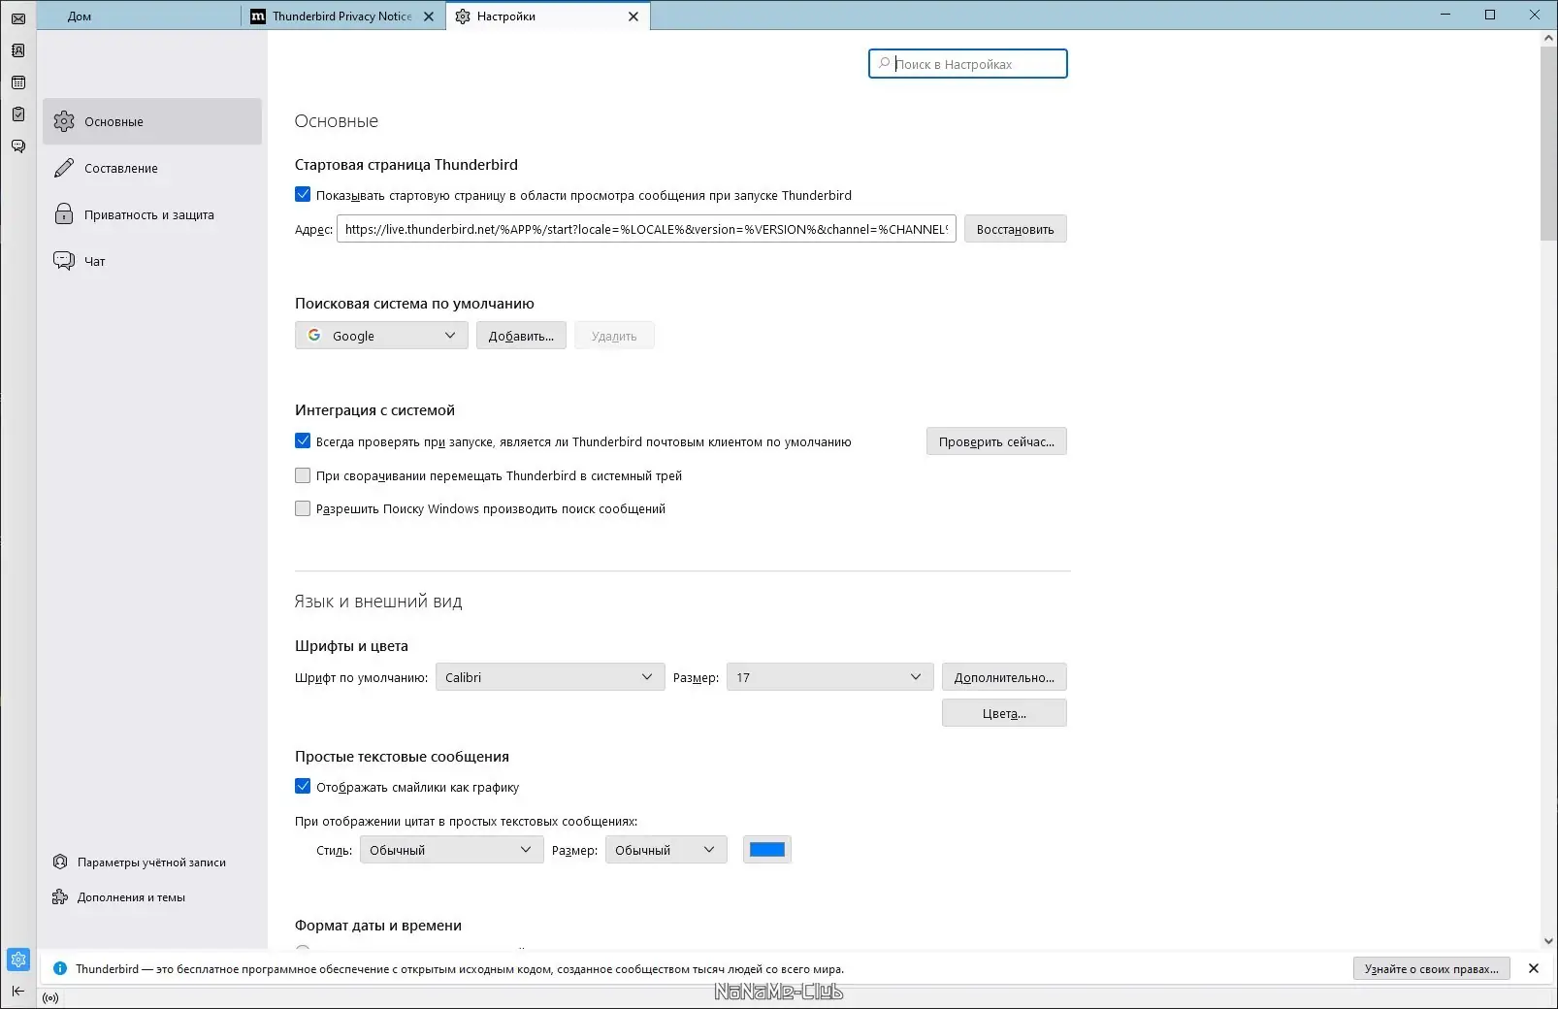
Task: Click the Добавить… search engine button
Action: 521,336
